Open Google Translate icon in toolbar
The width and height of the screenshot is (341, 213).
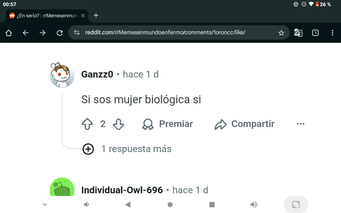[x=298, y=33]
